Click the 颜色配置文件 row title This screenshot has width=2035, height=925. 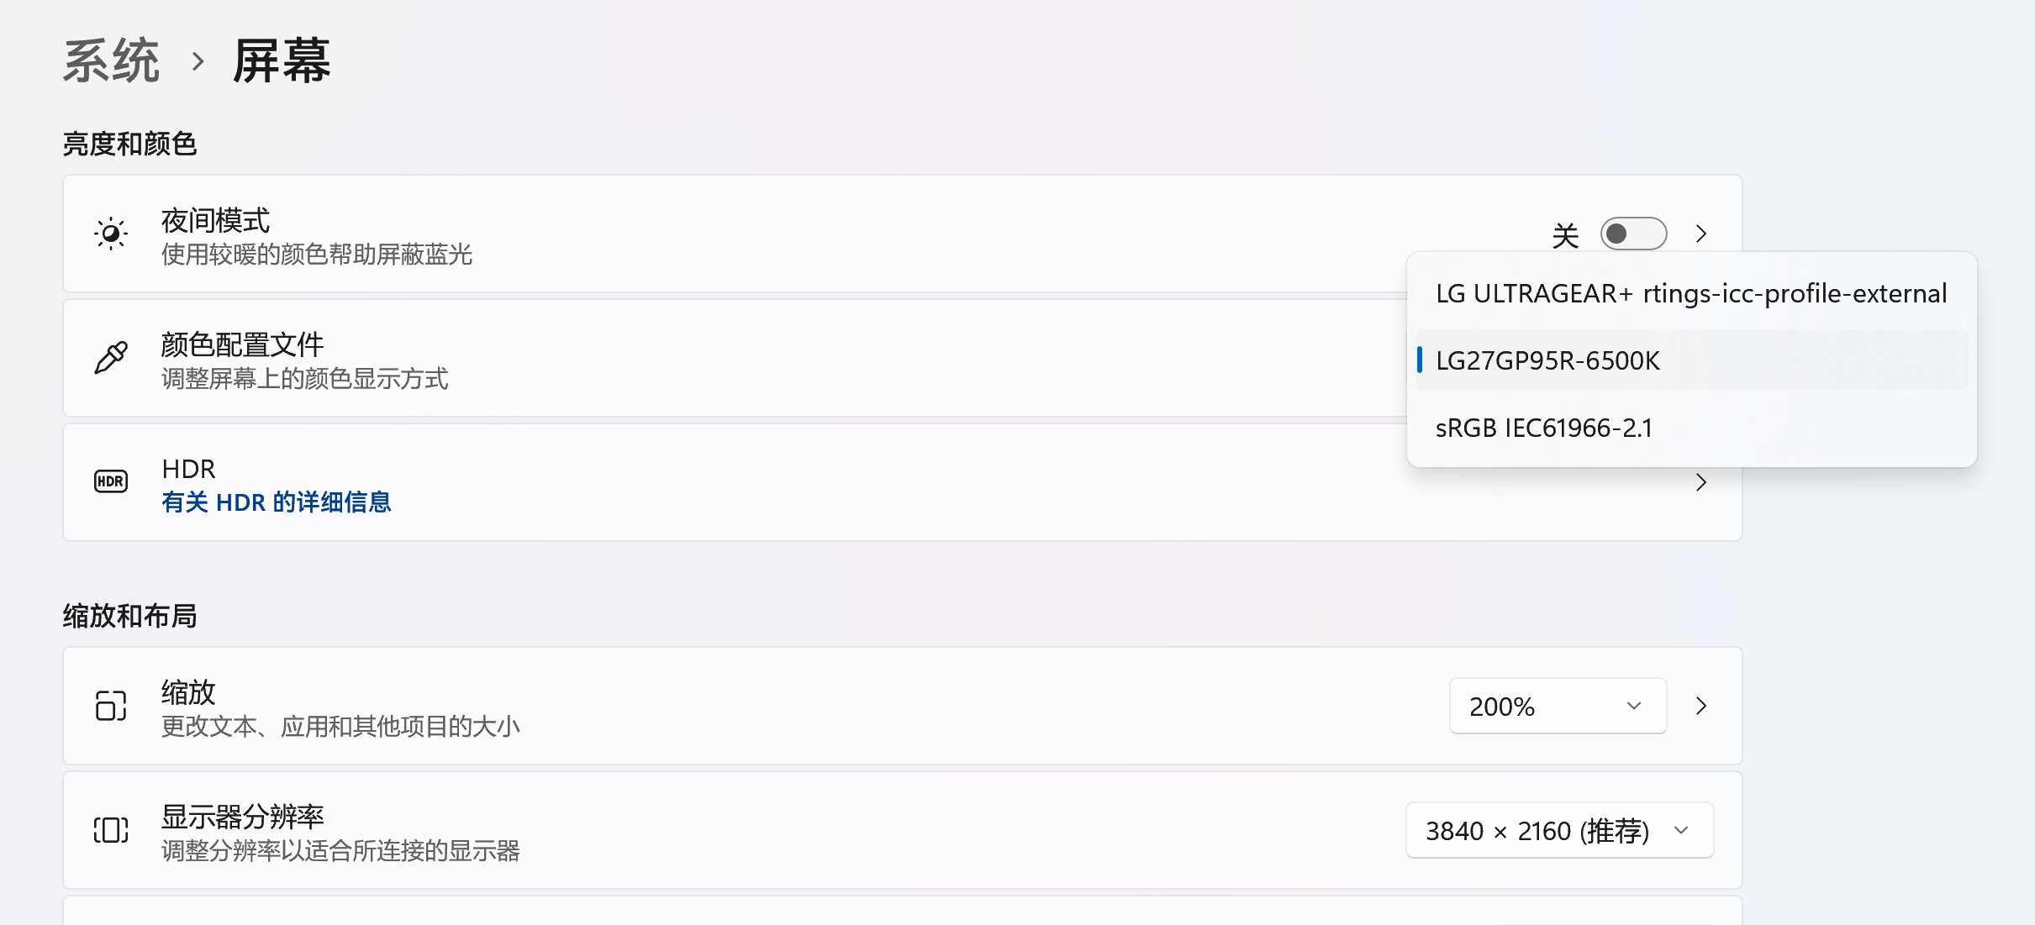[x=242, y=344]
